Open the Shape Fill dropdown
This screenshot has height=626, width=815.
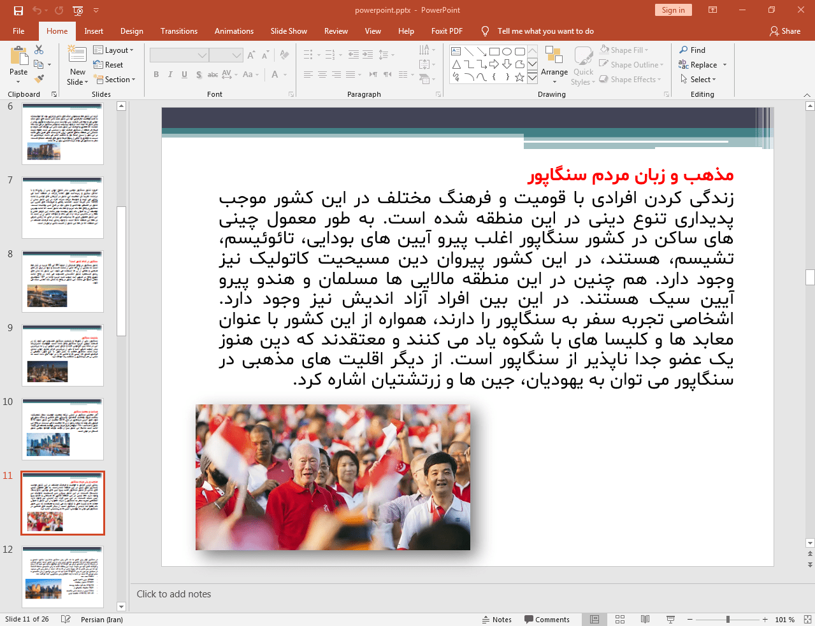tap(624, 50)
